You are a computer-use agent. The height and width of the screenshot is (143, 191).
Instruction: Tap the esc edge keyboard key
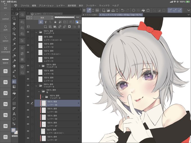(5, 6)
